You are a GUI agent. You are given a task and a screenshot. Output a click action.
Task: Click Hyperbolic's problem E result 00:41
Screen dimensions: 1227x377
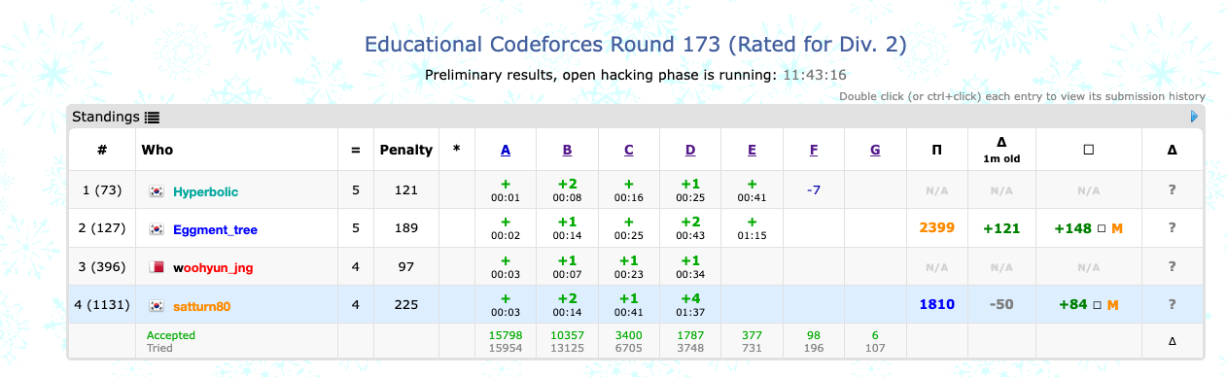click(x=753, y=189)
